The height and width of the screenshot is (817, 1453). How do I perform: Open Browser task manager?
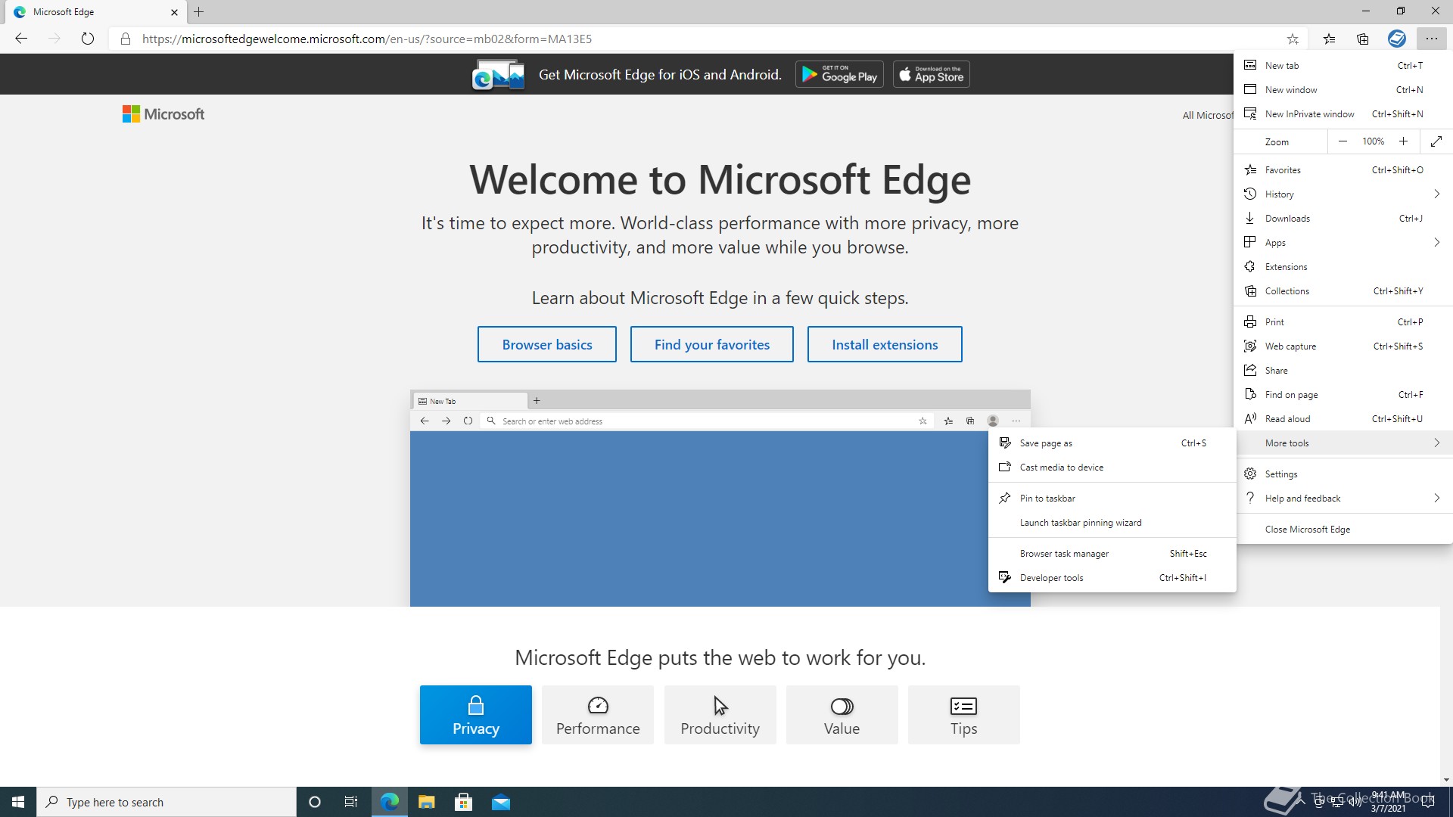pyautogui.click(x=1112, y=554)
